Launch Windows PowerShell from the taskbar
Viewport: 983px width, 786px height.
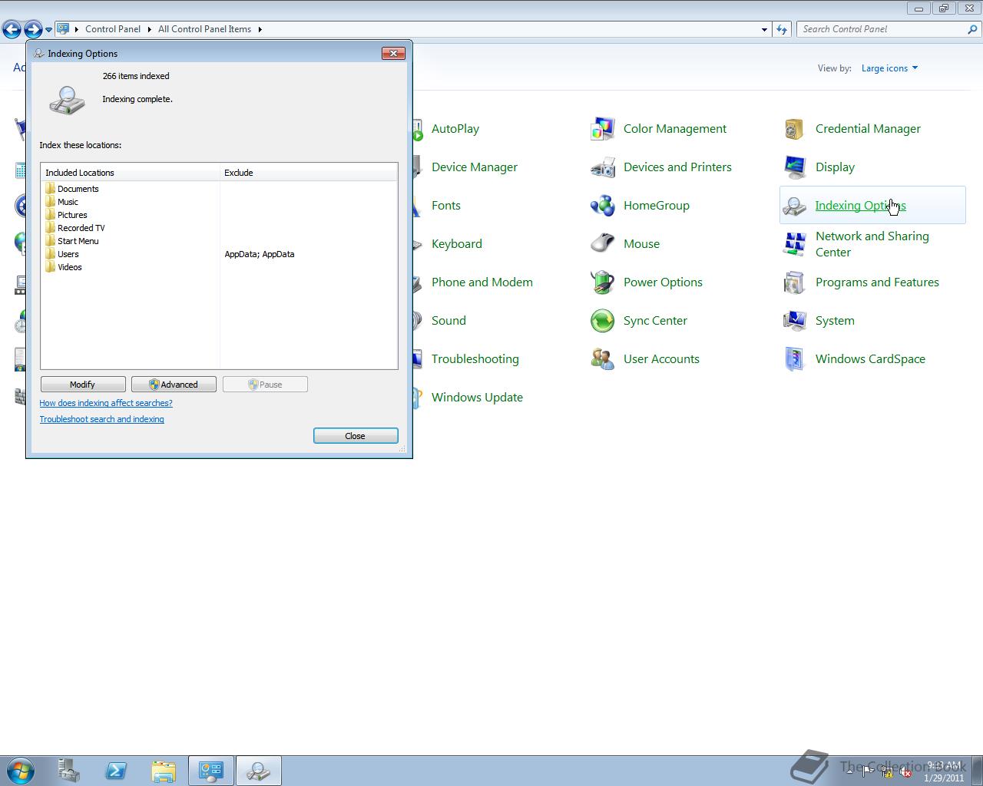tap(116, 771)
